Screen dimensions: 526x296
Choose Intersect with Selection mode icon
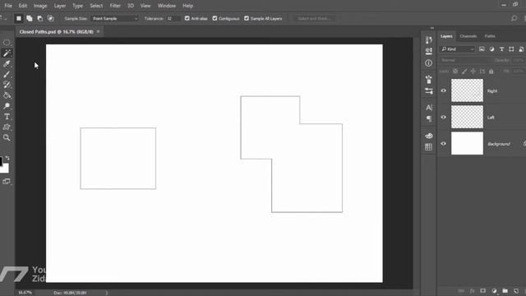click(x=50, y=18)
